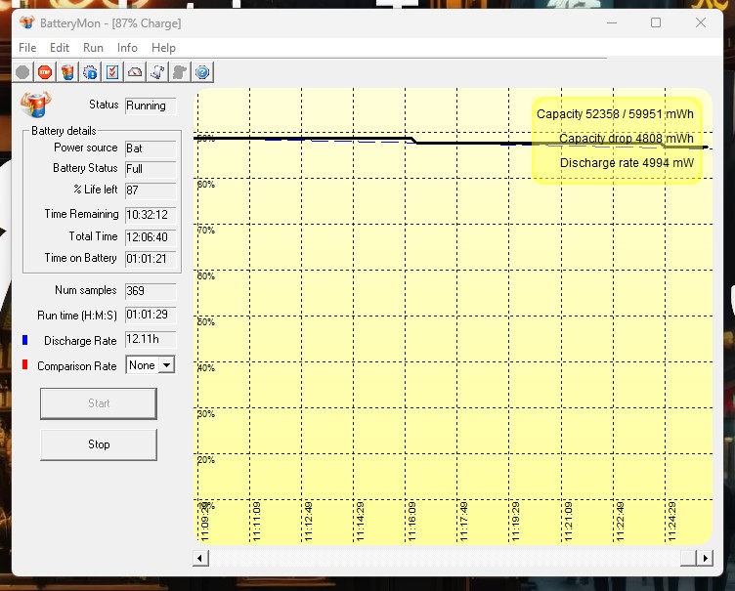Click the 11:11:09 time label on chart

tap(256, 522)
